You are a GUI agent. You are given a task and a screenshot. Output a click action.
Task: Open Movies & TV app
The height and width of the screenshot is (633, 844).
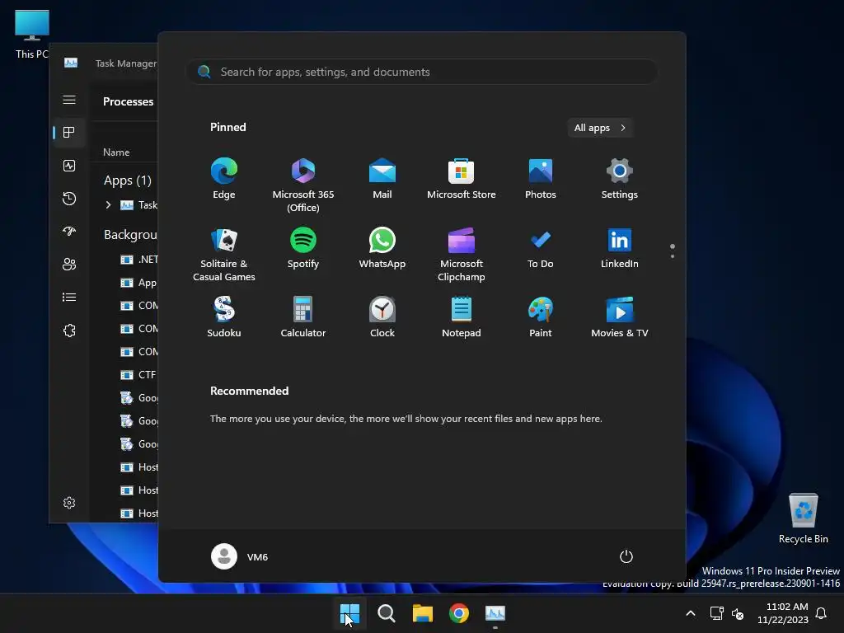(620, 317)
